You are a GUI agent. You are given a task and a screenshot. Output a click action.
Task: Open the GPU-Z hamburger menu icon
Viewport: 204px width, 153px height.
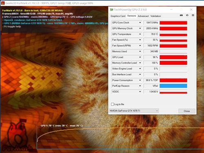(x=193, y=15)
